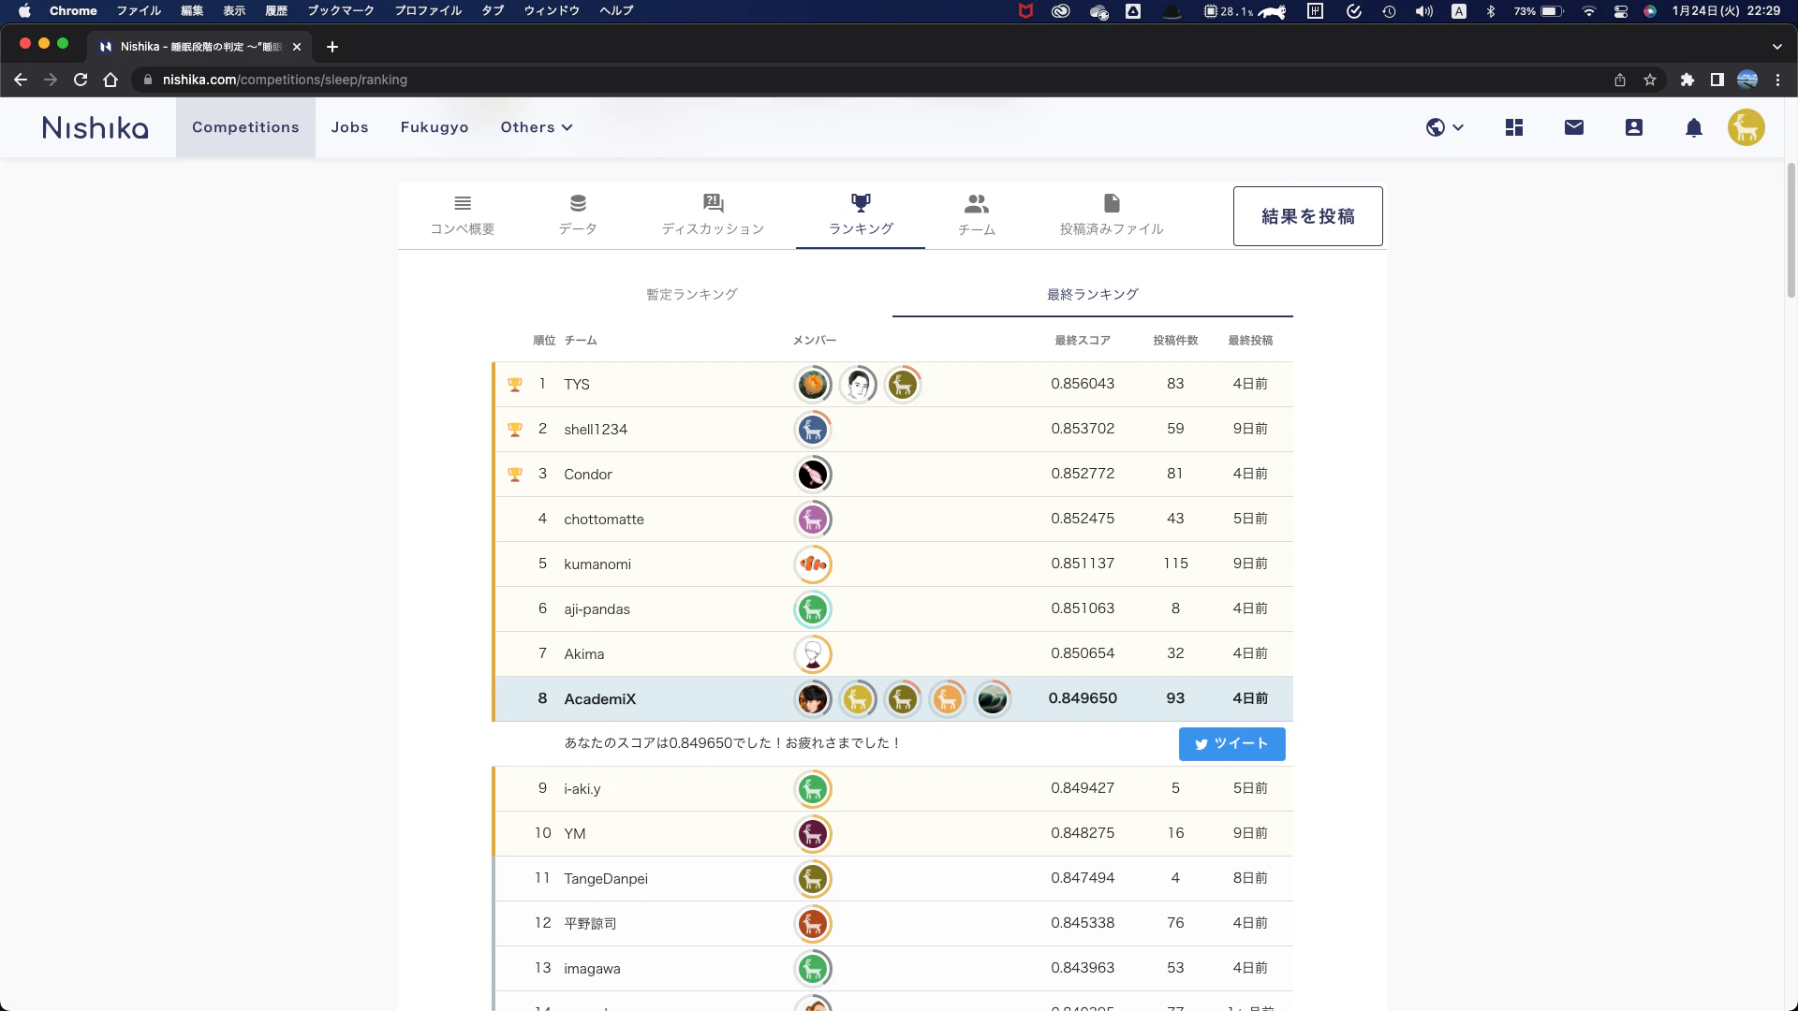Click aji-pandas member avatar
Screen dimensions: 1798x1011
[813, 609]
